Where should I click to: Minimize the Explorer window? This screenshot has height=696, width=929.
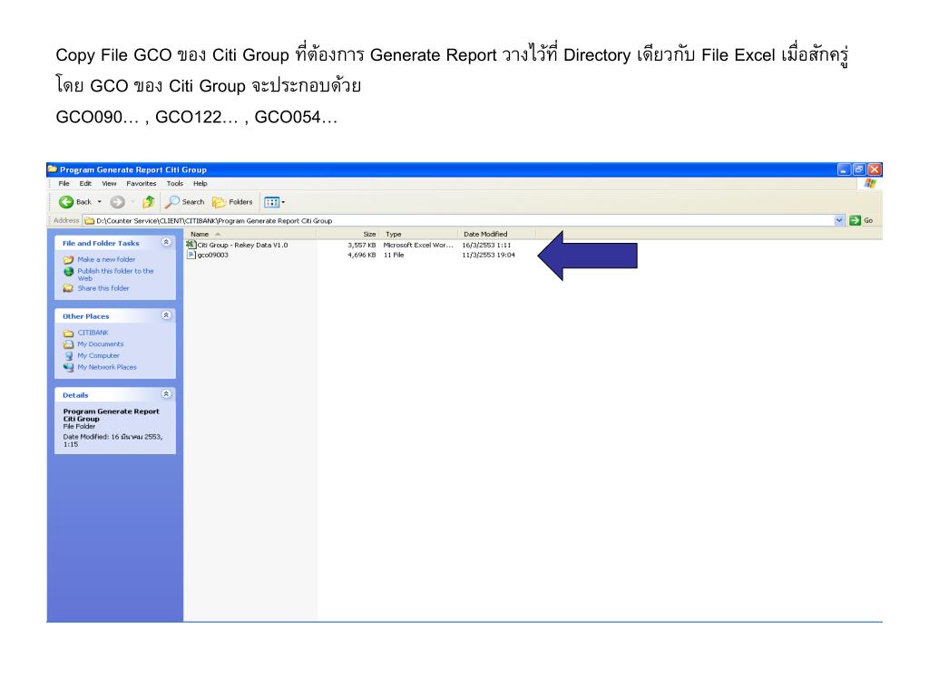coord(844,169)
